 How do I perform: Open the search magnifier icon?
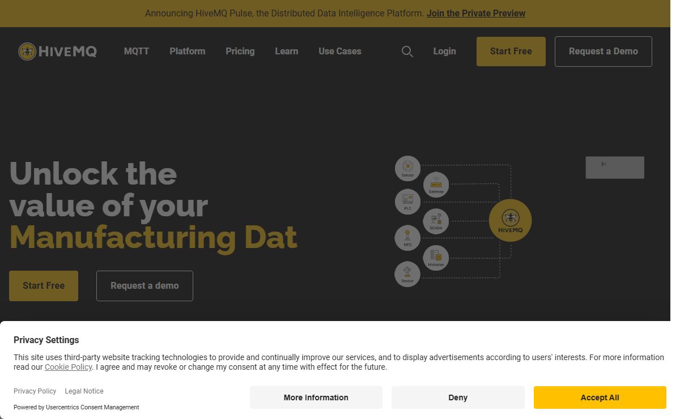pyautogui.click(x=407, y=52)
